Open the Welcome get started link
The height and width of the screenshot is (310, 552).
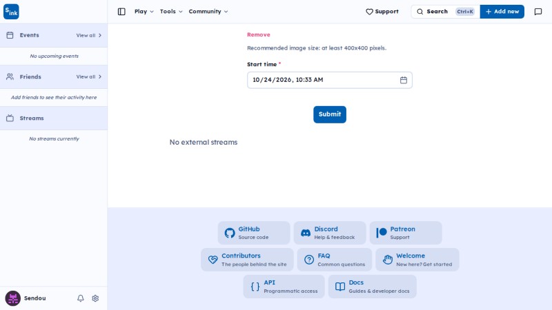(417, 260)
